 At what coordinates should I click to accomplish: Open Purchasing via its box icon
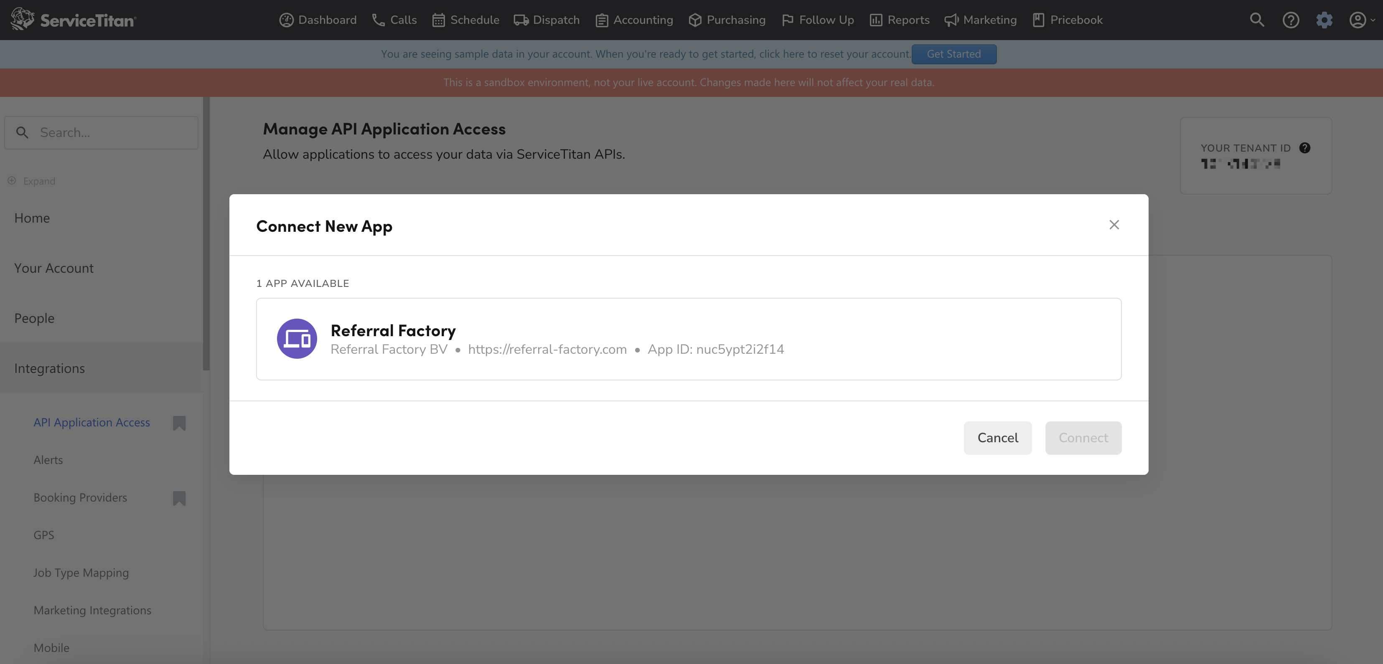coord(695,20)
